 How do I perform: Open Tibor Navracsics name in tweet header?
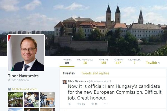(x=78, y=81)
